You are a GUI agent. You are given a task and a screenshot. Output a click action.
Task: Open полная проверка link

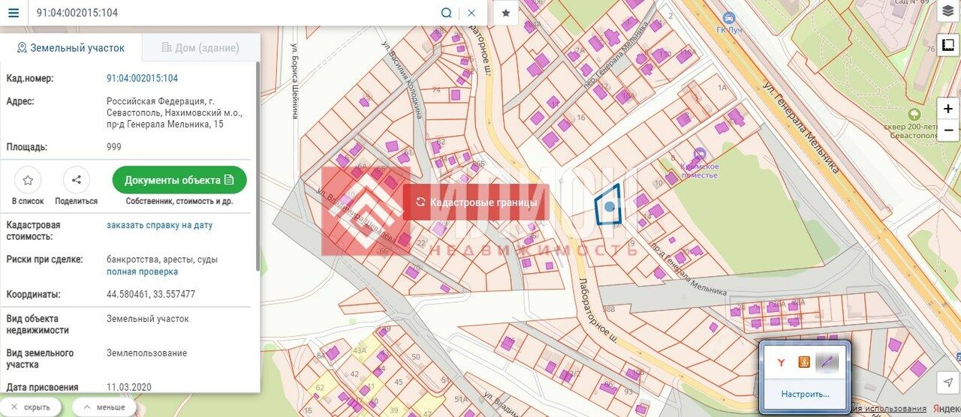tap(142, 271)
